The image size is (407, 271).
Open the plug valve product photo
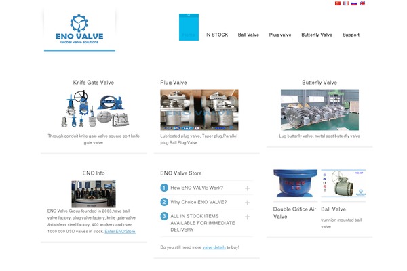(199, 110)
